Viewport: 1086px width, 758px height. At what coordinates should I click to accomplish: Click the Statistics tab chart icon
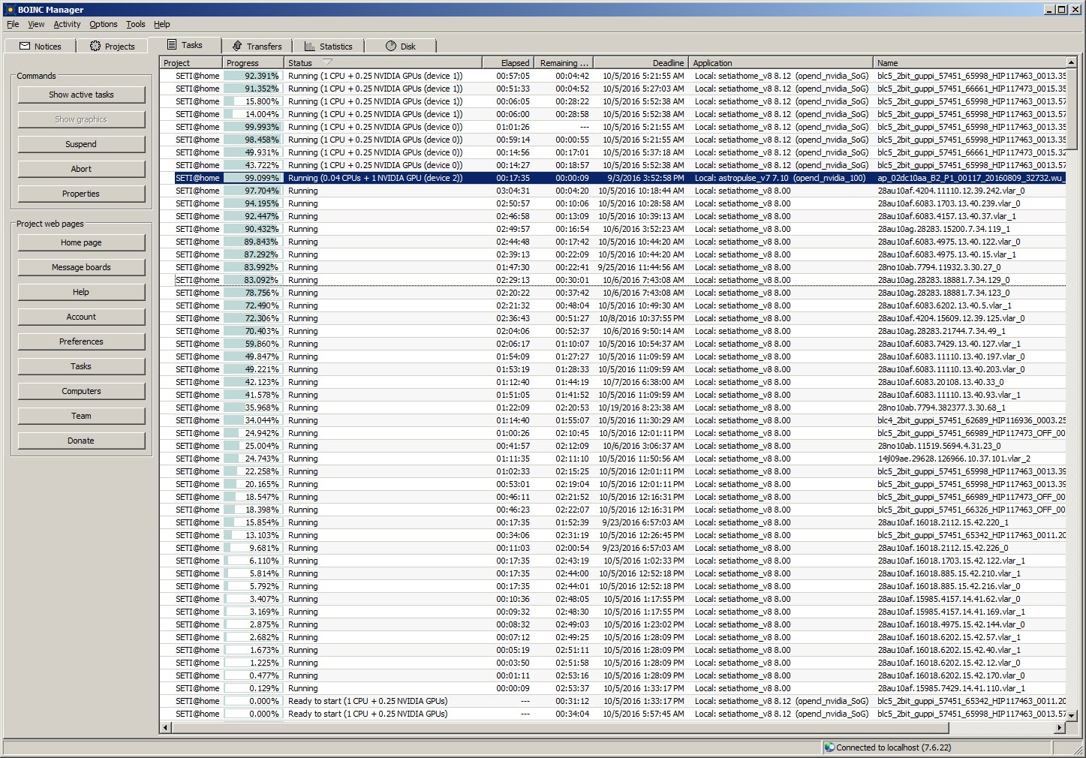pyautogui.click(x=310, y=46)
